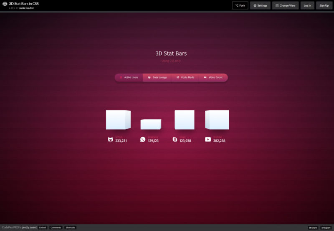
Task: Select the Active Users tab
Action: (x=129, y=77)
